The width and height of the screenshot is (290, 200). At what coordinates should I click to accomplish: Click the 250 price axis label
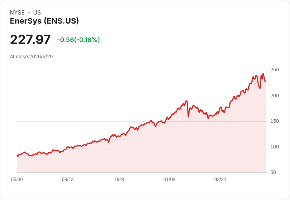tap(275, 70)
